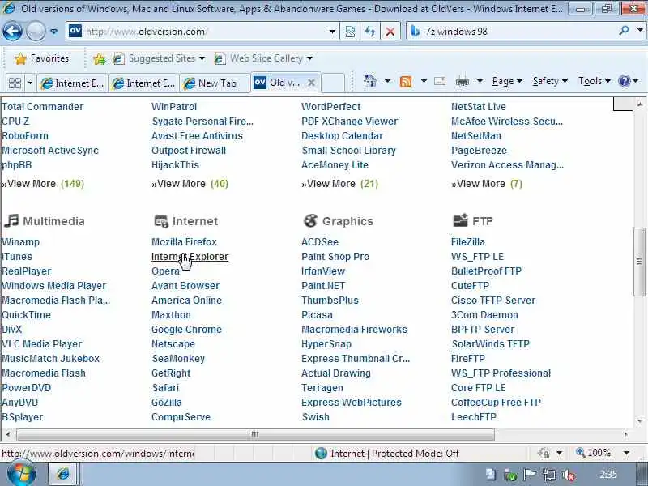Open the recent pages dropdown arrow
This screenshot has width=648, height=486.
pos(53,32)
